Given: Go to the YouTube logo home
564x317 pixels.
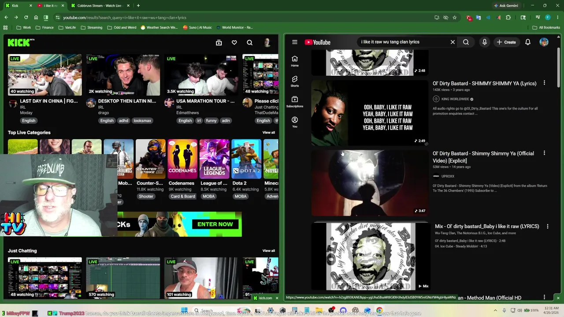Looking at the screenshot, I should point(317,42).
